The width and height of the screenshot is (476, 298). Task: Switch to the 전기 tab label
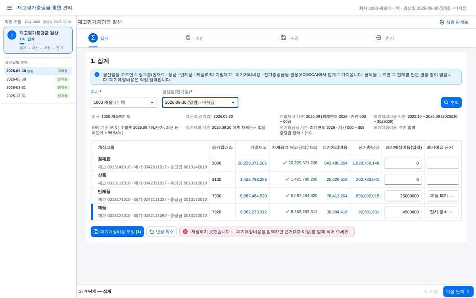click(390, 39)
